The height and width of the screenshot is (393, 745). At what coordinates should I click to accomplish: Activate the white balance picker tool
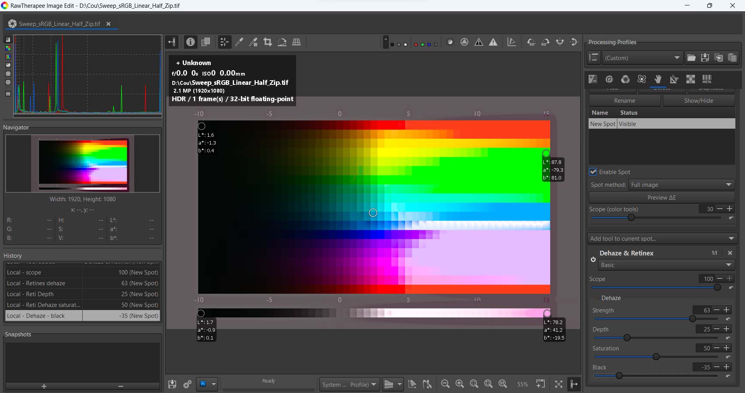coord(239,42)
